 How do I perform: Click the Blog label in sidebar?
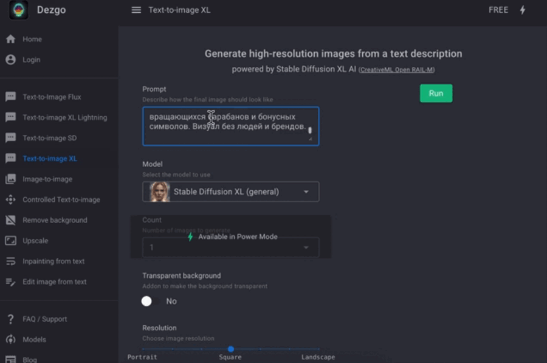(x=30, y=359)
